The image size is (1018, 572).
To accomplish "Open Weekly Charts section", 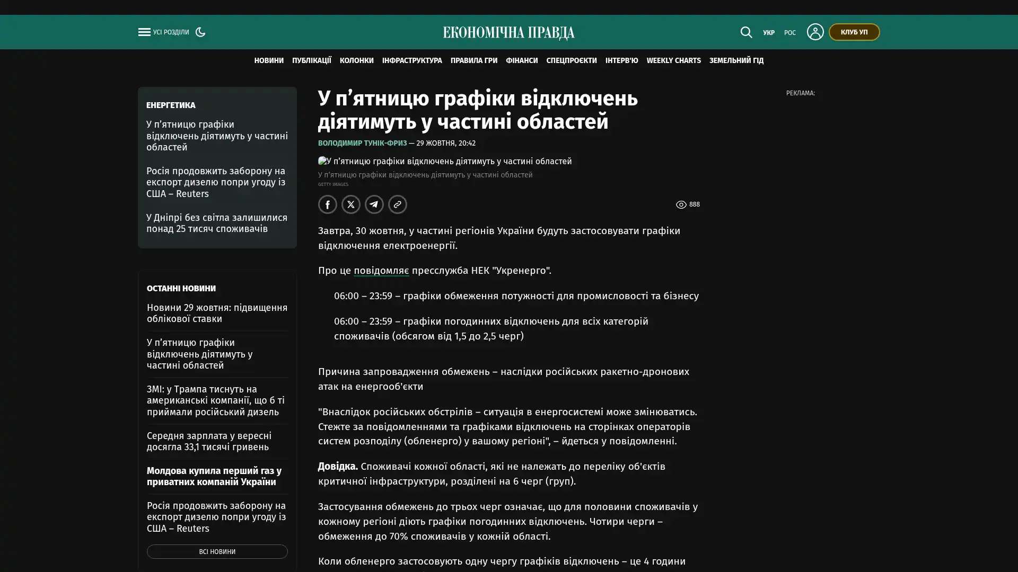I will (673, 61).
